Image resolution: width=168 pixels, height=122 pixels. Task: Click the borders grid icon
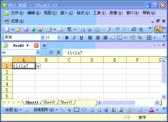(149, 38)
